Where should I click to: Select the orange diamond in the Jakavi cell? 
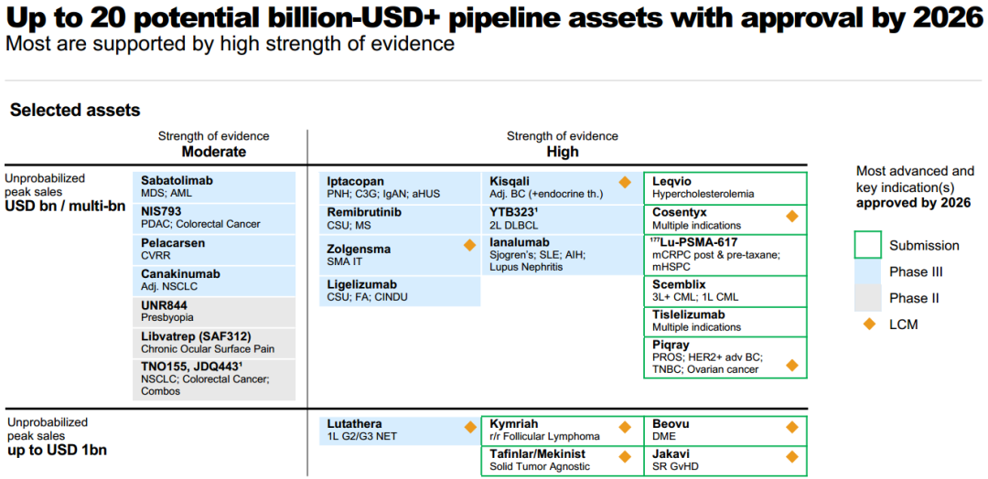[x=792, y=456]
